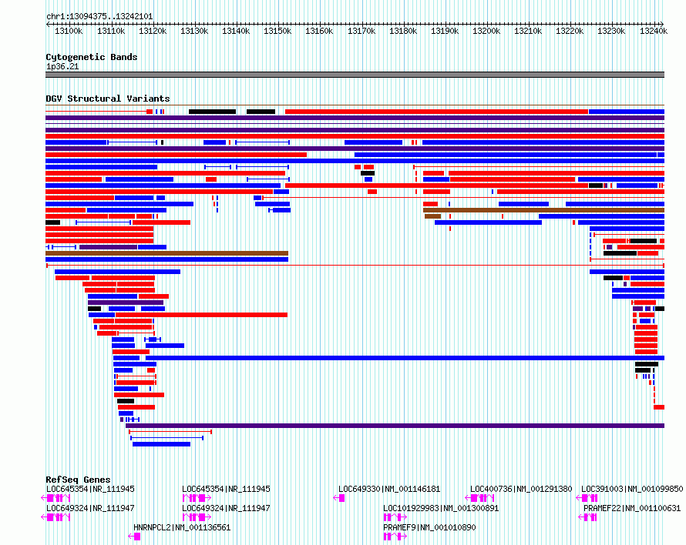Click the LOC400736|NM_001291380 gene label
The image size is (686, 545).
[x=521, y=489]
